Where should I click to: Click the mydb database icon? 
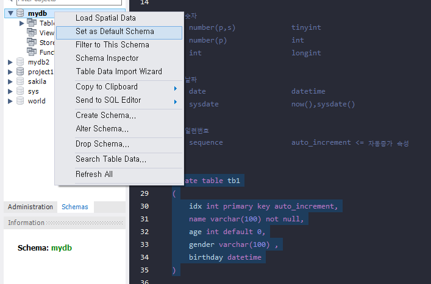tap(20, 13)
